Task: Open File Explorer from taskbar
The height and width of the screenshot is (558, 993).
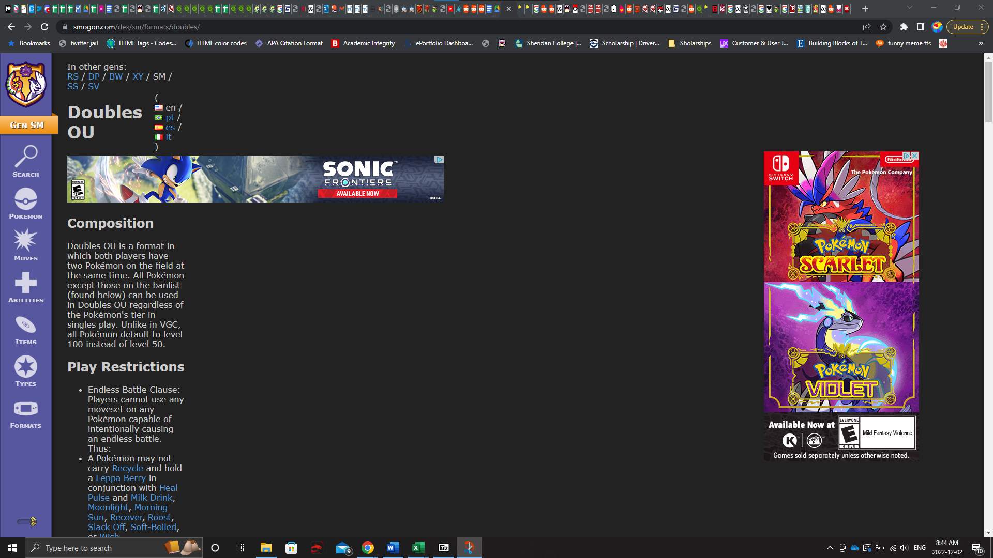Action: tap(266, 548)
